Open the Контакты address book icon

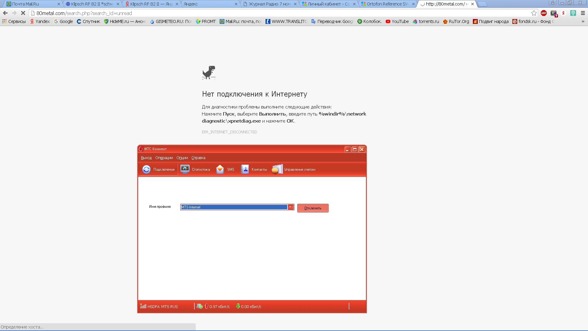pos(245,169)
